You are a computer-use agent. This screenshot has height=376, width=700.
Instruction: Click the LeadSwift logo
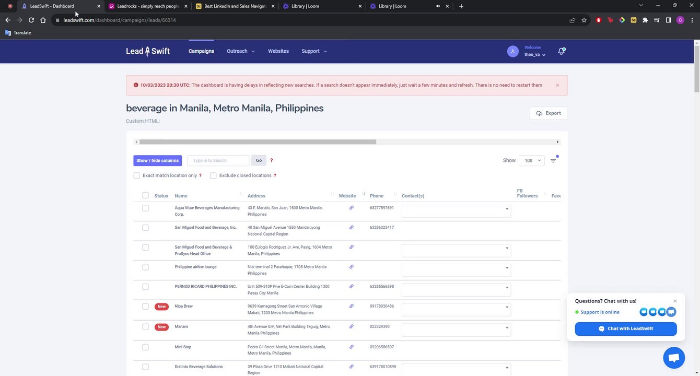point(148,51)
